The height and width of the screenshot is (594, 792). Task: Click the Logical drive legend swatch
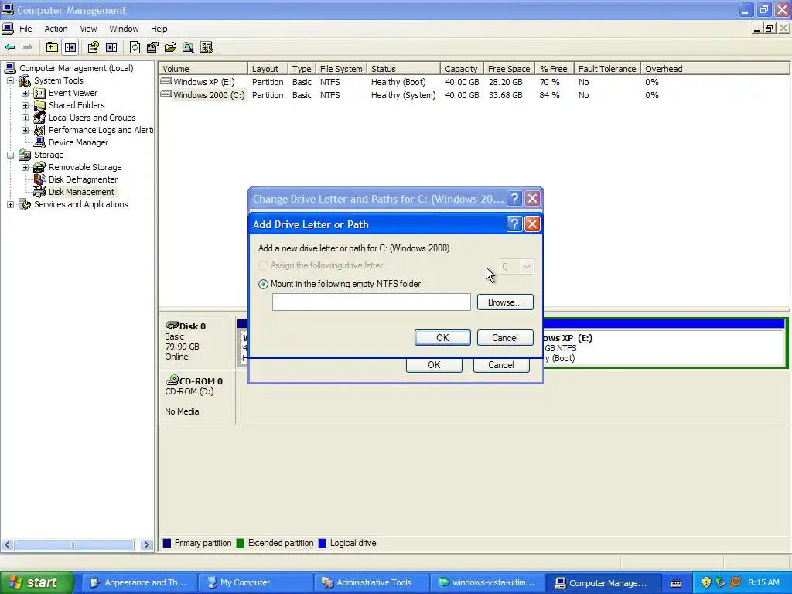pos(323,544)
